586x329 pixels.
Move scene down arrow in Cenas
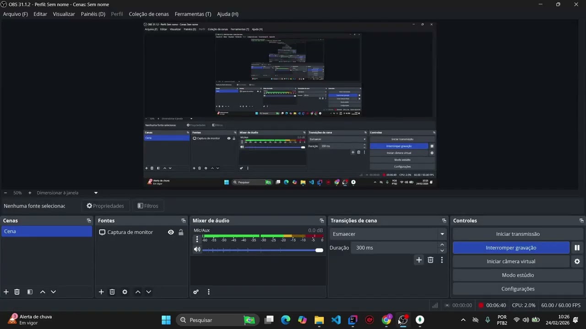53,292
